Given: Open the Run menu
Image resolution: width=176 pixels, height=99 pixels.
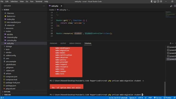Looking at the screenshot, I should coord(32,1).
